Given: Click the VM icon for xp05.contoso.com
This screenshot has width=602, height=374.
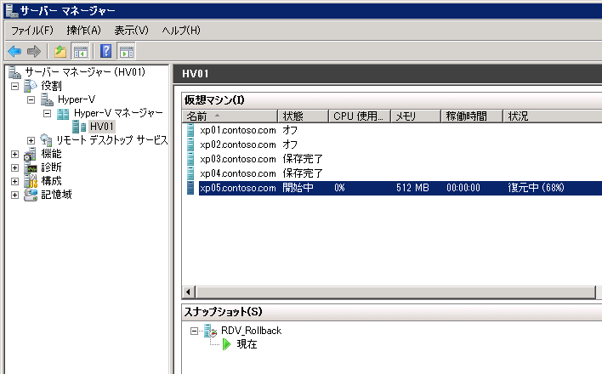Looking at the screenshot, I should (190, 188).
